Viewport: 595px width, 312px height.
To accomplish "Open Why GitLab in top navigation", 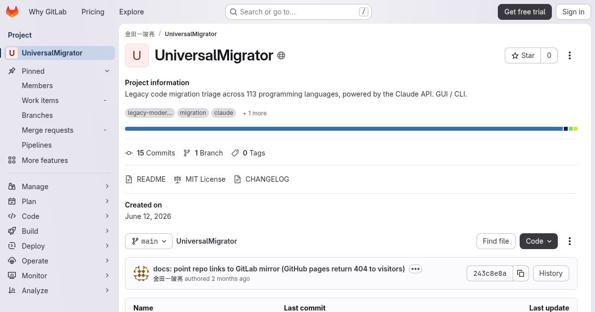I will (48, 12).
